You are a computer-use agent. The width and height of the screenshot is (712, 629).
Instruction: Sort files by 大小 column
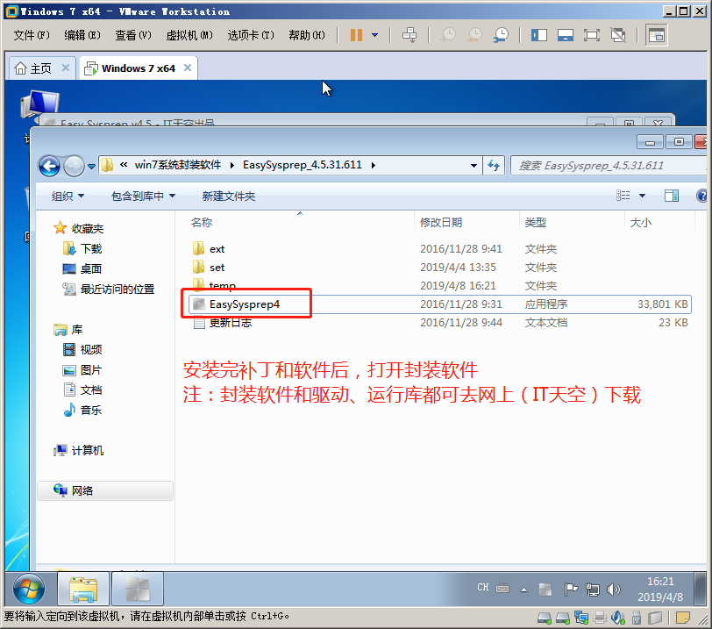click(x=640, y=223)
